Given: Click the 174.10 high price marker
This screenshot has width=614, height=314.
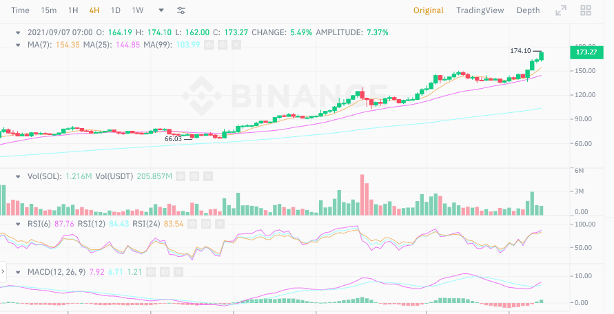Looking at the screenshot, I should coord(520,51).
